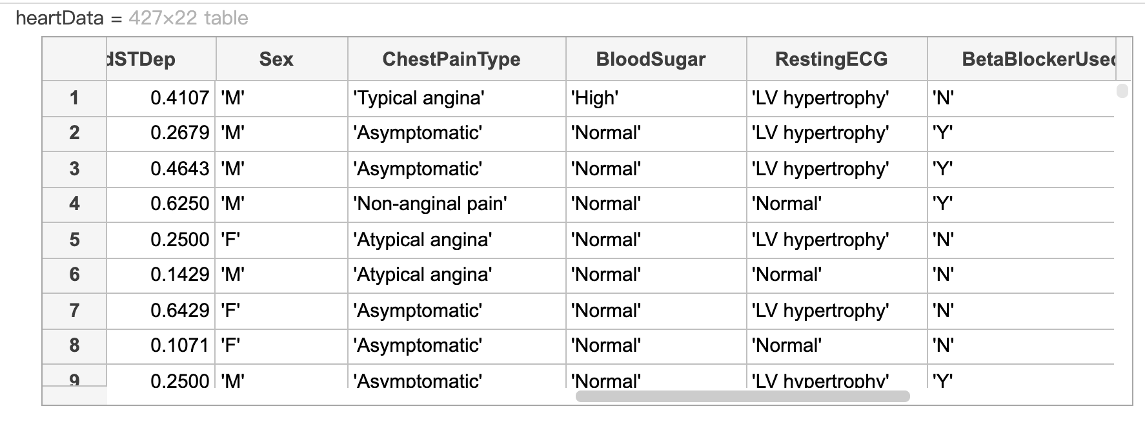Click the horizontal scrollbar thumb

742,396
